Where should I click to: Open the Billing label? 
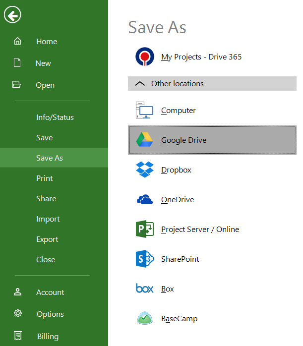click(48, 336)
